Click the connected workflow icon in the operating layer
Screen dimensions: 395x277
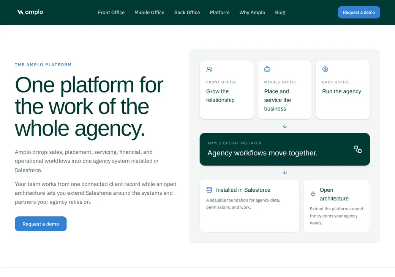coord(358,149)
